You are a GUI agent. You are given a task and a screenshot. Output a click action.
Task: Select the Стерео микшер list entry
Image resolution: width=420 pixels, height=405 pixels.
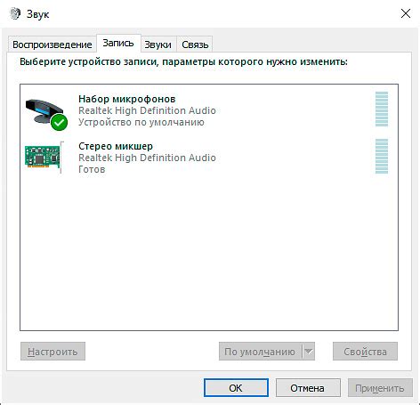pos(209,158)
